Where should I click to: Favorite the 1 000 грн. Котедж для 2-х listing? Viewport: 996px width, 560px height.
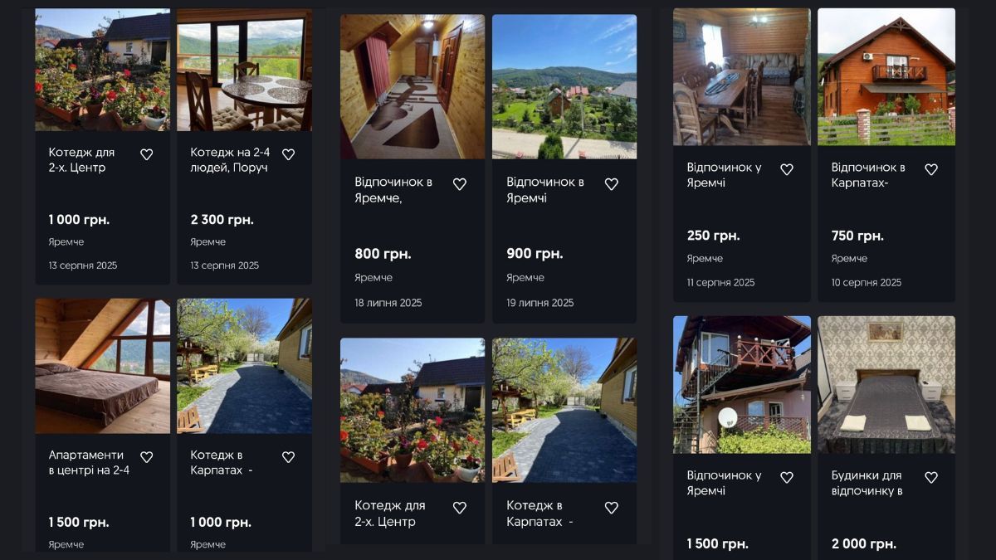pyautogui.click(x=147, y=154)
